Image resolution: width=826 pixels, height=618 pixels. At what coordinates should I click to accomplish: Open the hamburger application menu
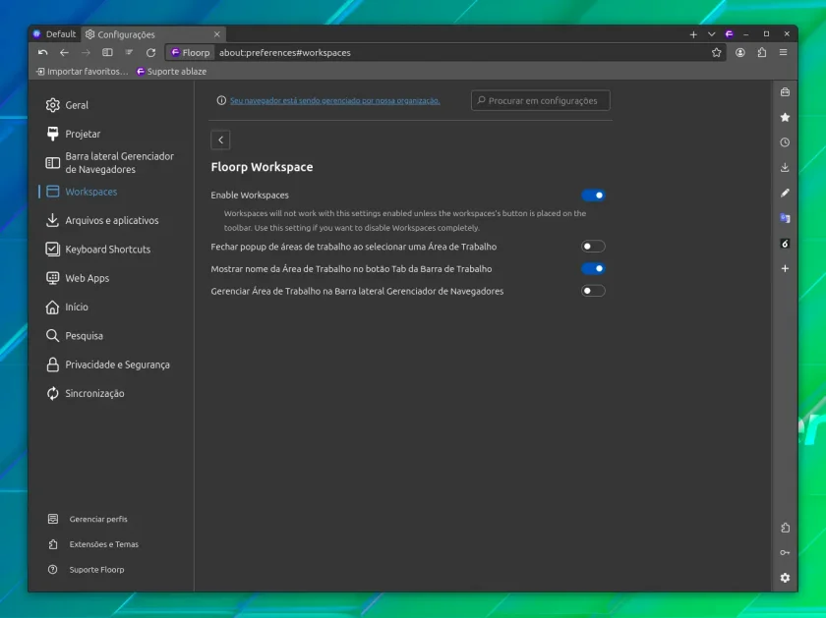(x=784, y=53)
